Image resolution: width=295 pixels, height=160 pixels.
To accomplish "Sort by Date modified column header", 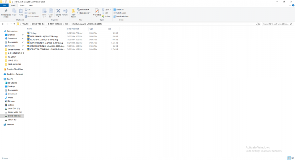I will (x=73, y=29).
